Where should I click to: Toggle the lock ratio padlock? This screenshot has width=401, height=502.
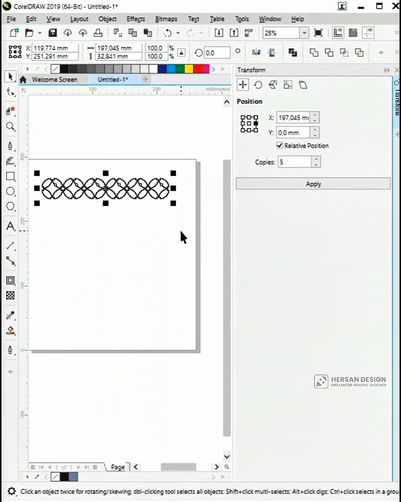coord(181,52)
